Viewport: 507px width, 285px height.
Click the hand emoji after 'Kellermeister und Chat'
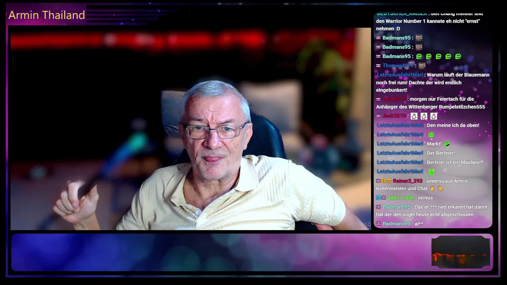point(432,188)
